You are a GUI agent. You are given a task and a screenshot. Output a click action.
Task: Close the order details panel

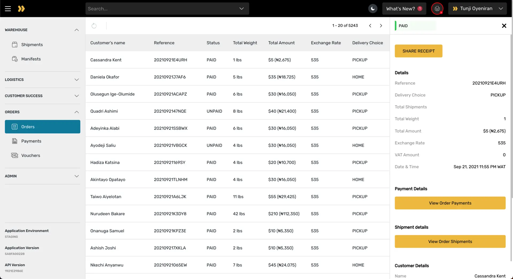point(504,26)
